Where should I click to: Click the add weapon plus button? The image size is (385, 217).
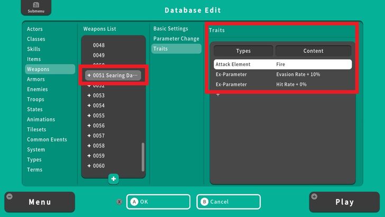pos(114,179)
